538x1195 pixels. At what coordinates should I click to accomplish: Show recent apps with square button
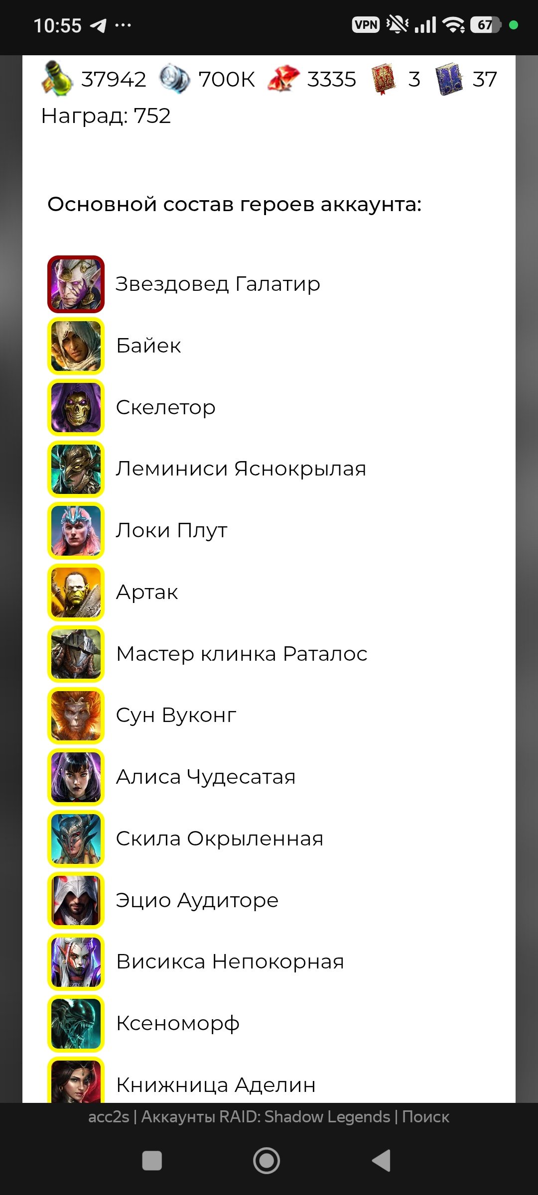click(x=152, y=1161)
